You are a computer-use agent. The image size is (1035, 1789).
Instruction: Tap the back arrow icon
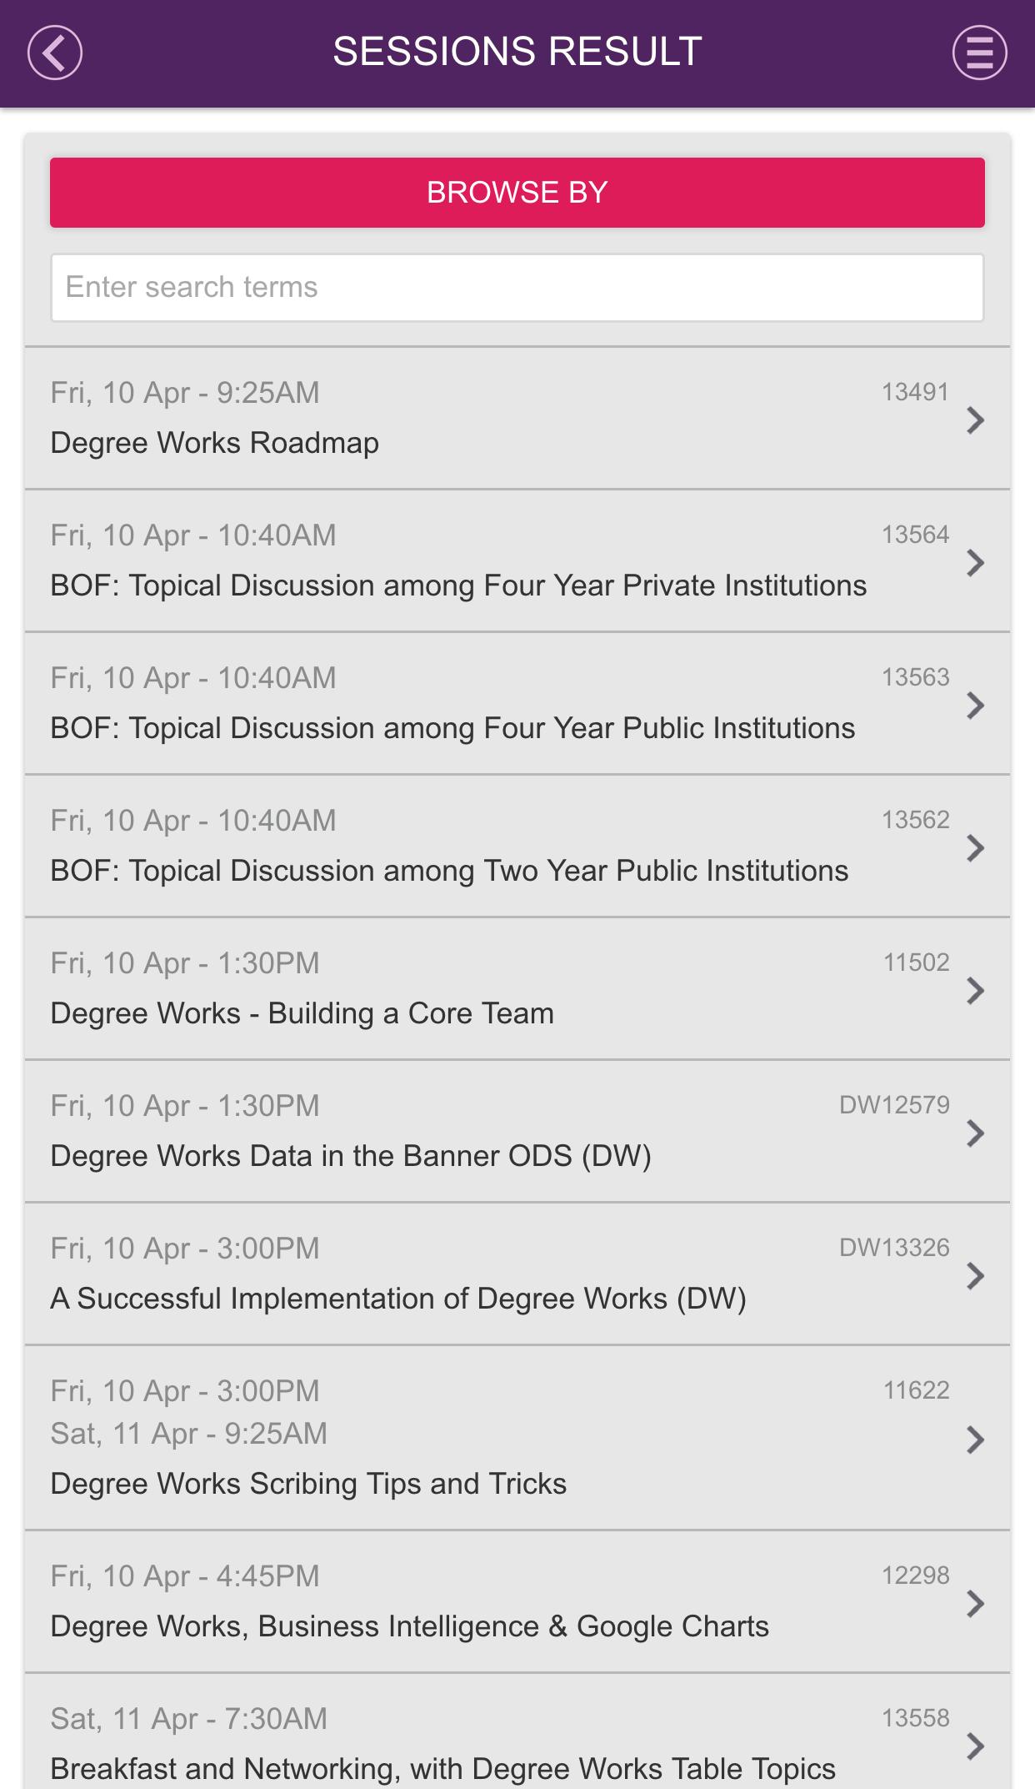55,53
